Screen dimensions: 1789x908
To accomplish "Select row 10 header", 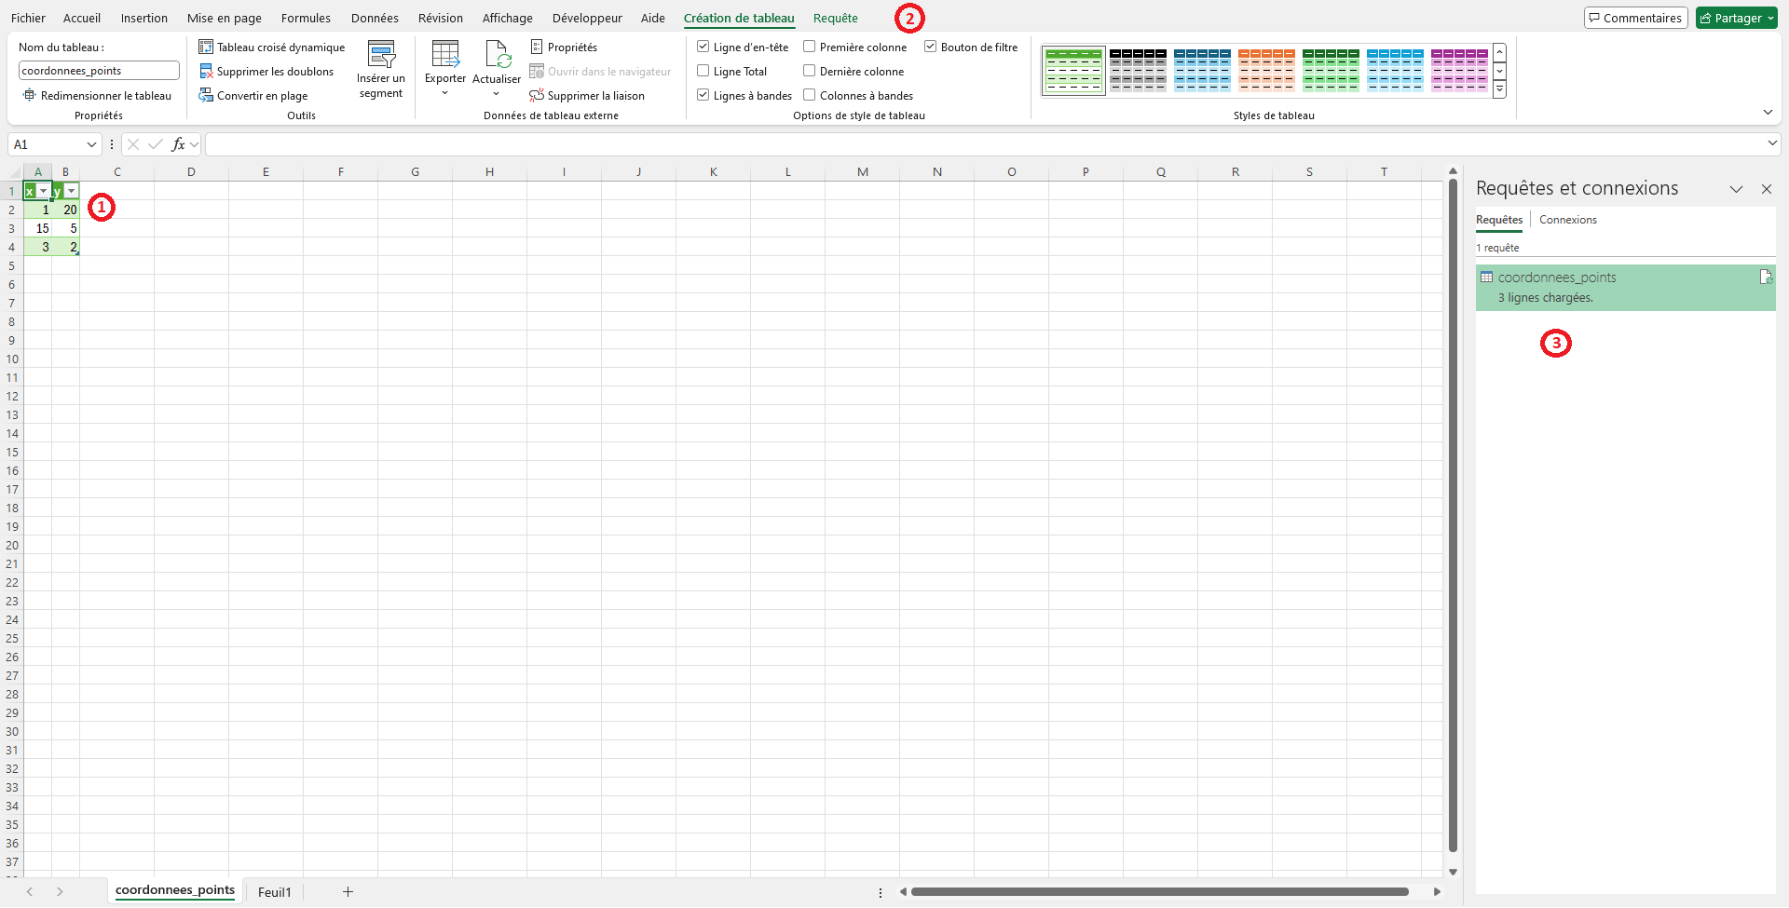I will click(x=12, y=359).
